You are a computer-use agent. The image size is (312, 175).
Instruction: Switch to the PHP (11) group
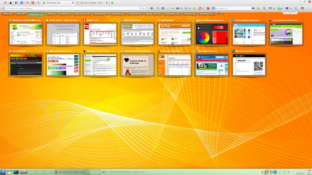(x=52, y=14)
